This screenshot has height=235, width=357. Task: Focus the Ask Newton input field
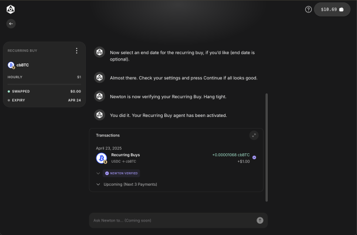click(173, 220)
